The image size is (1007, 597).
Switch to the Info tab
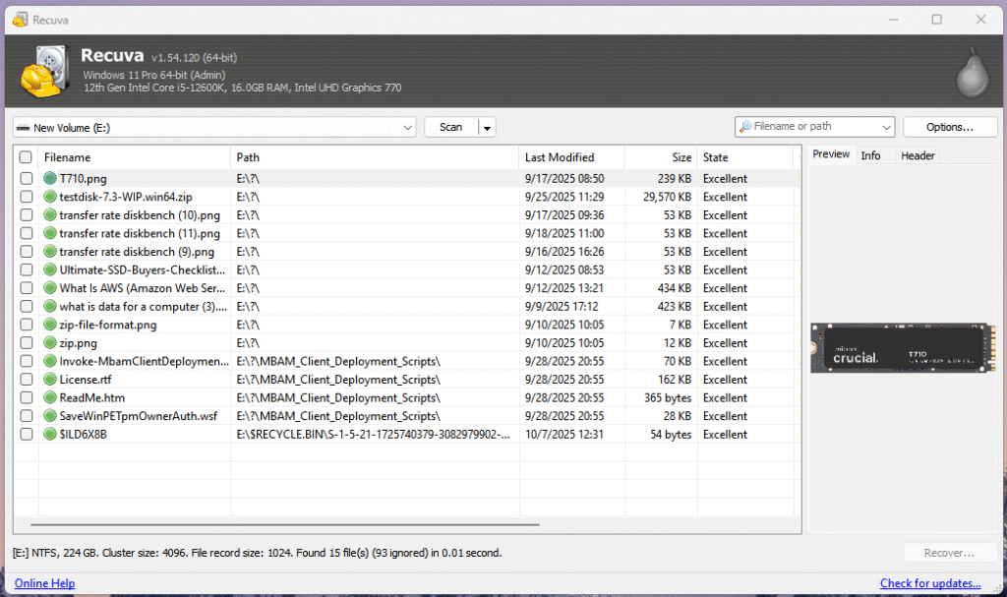[870, 155]
